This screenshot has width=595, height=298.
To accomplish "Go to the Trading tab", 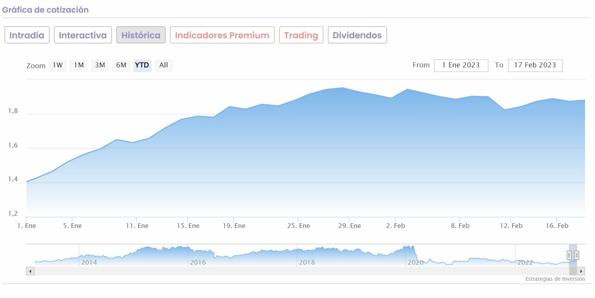I will point(301,35).
